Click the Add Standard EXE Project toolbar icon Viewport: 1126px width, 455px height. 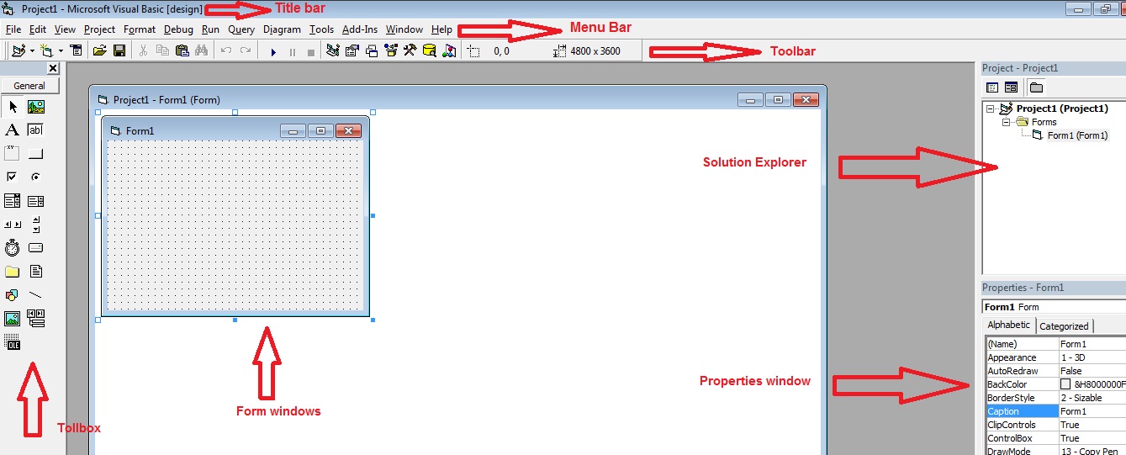pos(19,51)
